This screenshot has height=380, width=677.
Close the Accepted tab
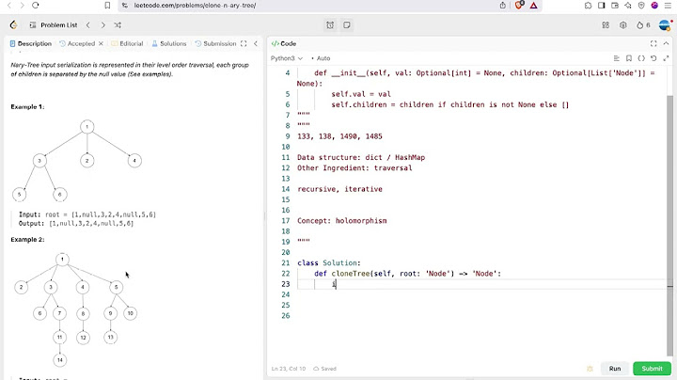(101, 43)
